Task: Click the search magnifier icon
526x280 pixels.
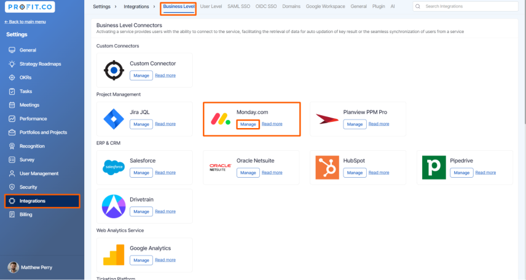Action: click(x=418, y=6)
